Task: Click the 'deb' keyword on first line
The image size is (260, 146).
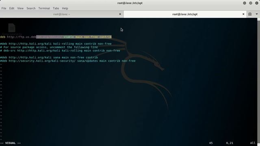Action: (3, 37)
